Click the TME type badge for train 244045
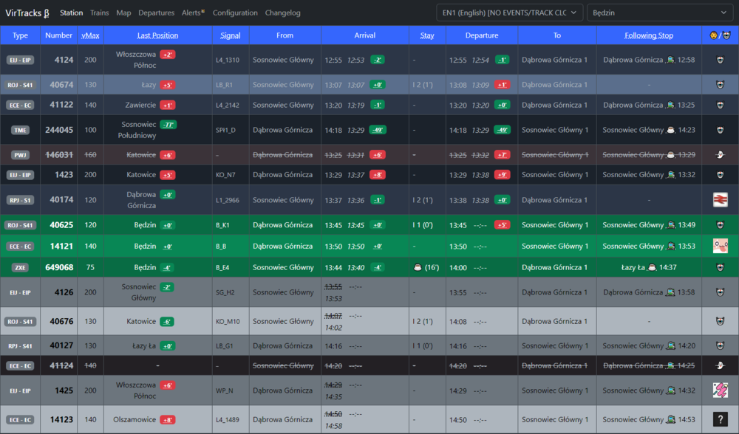739x434 pixels. click(20, 130)
